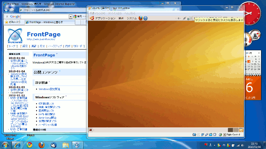Select the FrontPage browser tab
Screen dimensions: 266x149
pos(50,22)
